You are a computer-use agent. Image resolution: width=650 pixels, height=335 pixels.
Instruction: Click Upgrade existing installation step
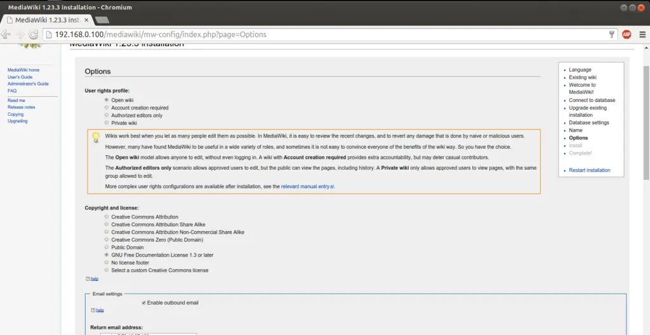(x=587, y=111)
